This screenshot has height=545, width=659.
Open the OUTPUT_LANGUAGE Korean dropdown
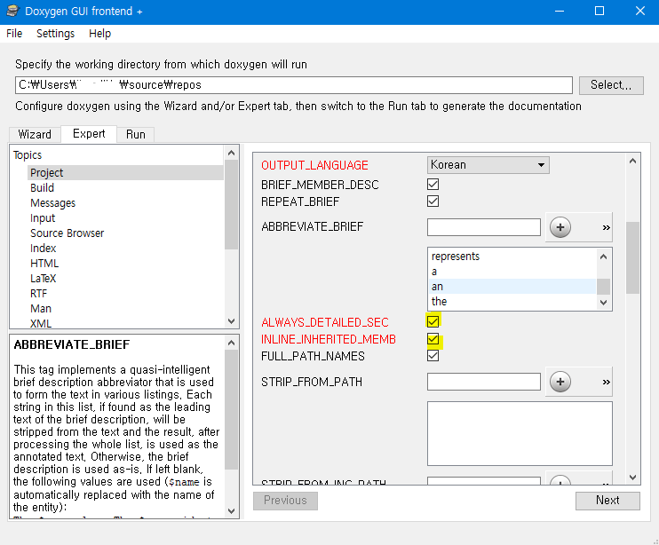click(488, 164)
